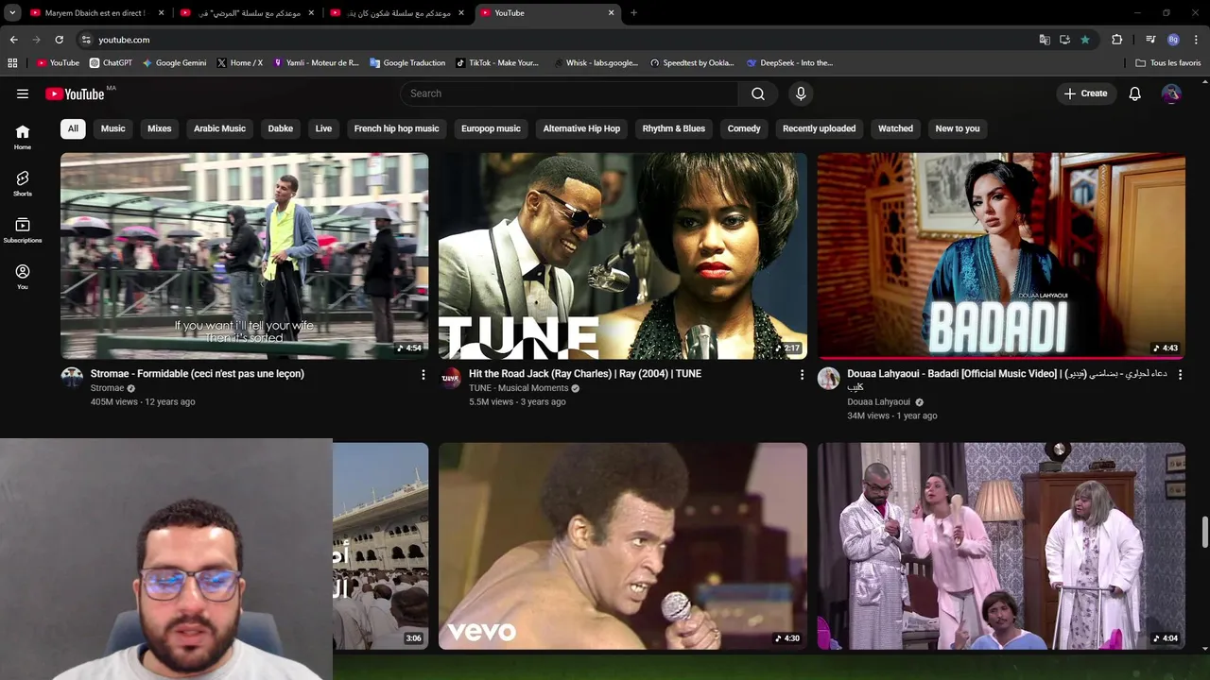
Task: Open Subscriptions in the sidebar
Action: click(x=23, y=230)
